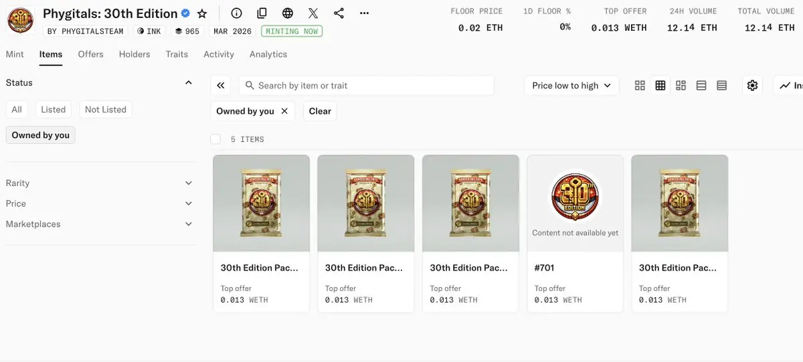Switch to the large grid view
803x362 pixels.
coord(640,86)
